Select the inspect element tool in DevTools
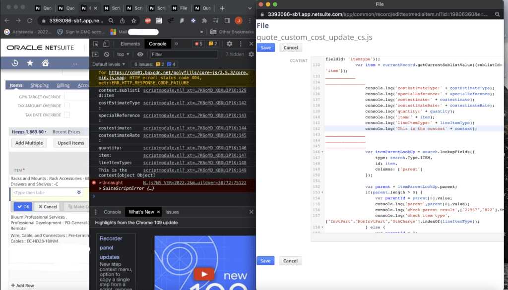The height and width of the screenshot is (290, 508). coord(95,44)
